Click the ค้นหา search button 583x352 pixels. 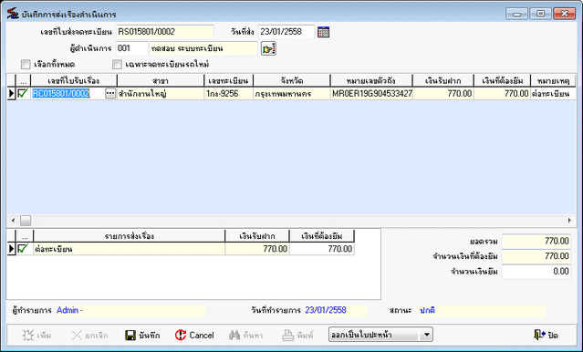point(246,336)
